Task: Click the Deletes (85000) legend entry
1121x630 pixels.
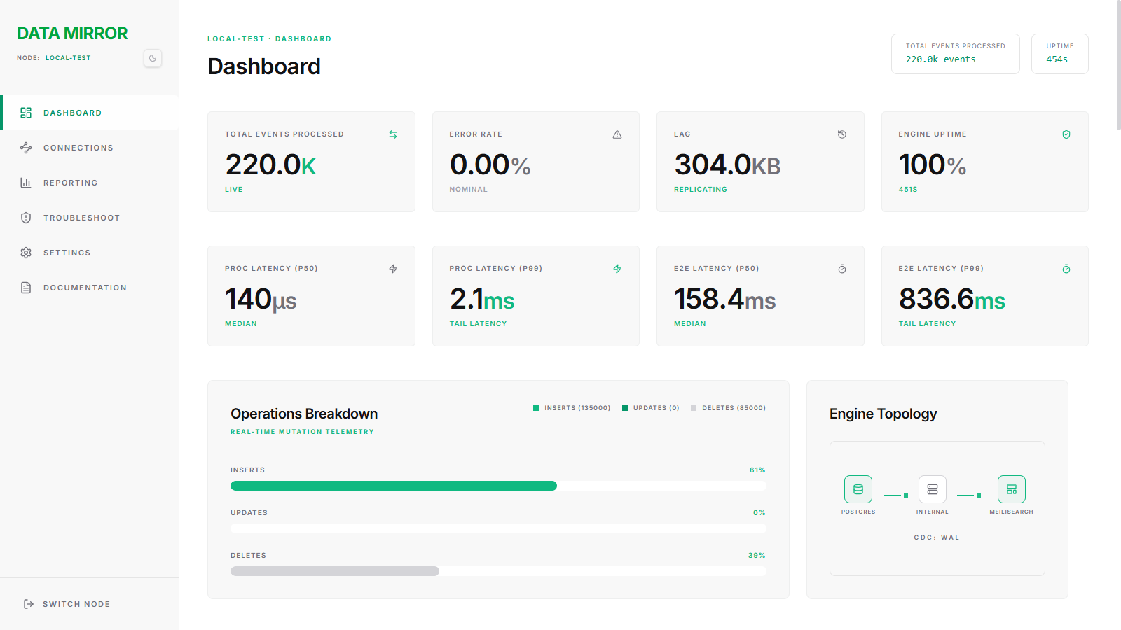Action: click(x=728, y=408)
